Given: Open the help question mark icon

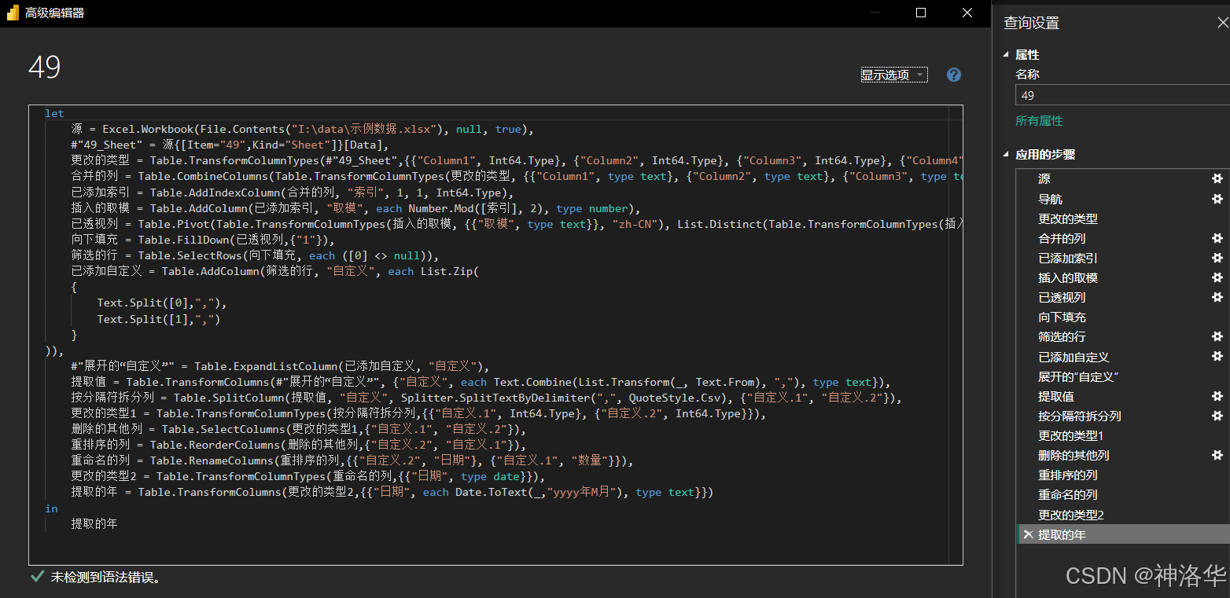Looking at the screenshot, I should (x=954, y=75).
